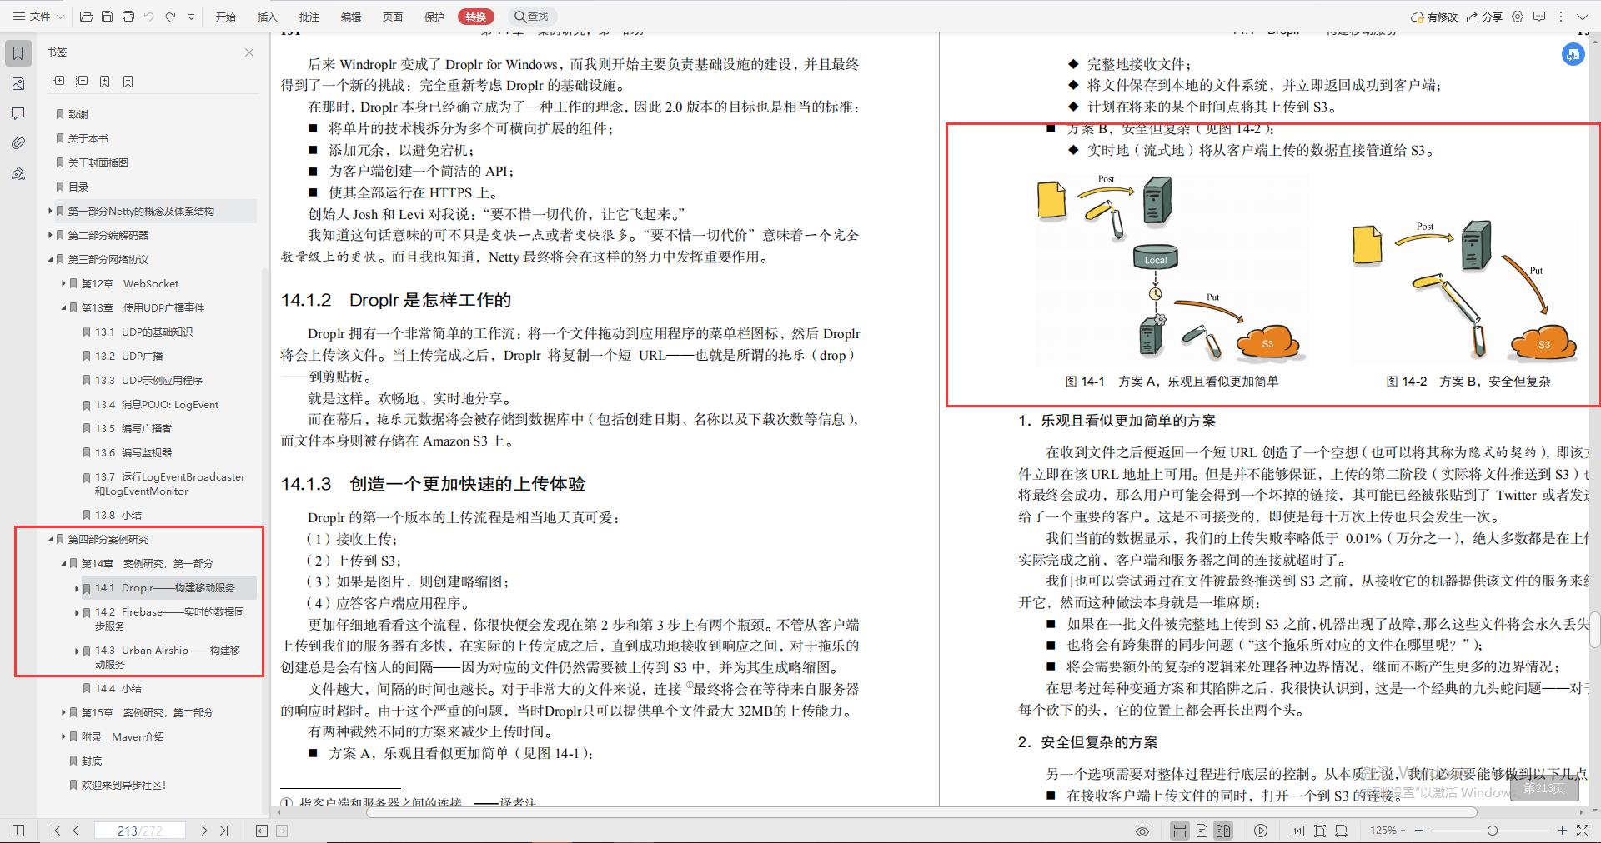Expand 第一部分Netty的概念及体系结构 bookmark

(x=50, y=211)
